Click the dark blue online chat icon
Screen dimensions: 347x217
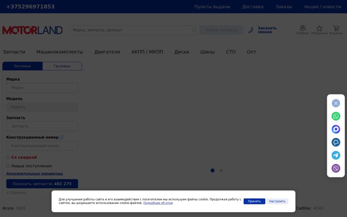point(336,142)
